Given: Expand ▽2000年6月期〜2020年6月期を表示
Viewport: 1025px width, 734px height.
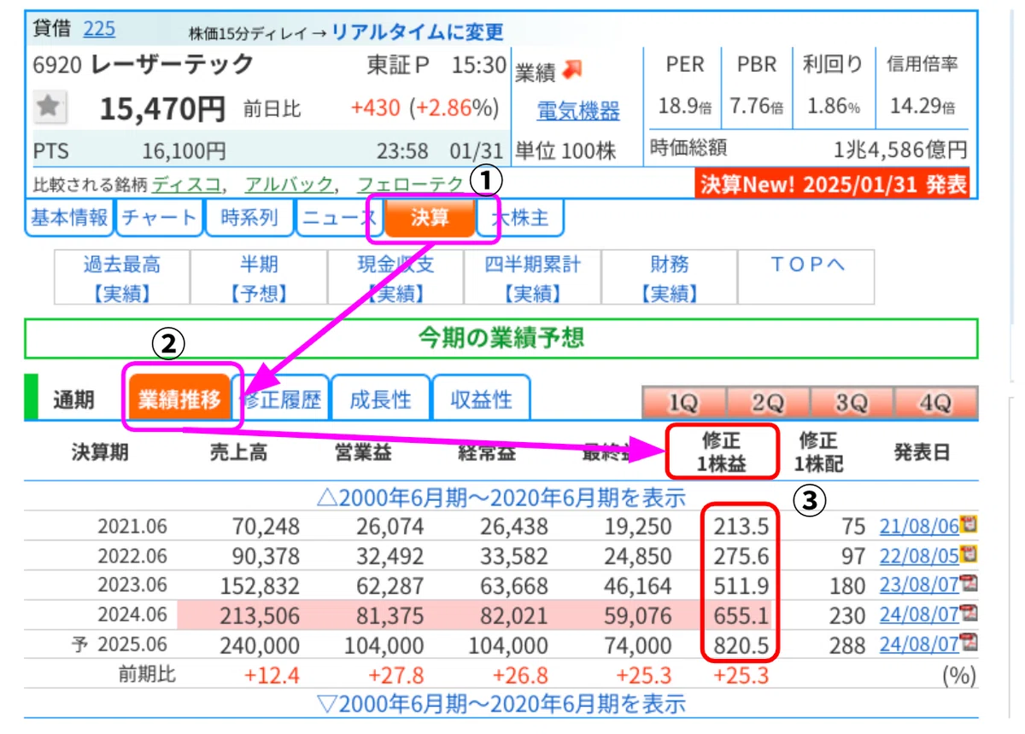Looking at the screenshot, I should (501, 704).
